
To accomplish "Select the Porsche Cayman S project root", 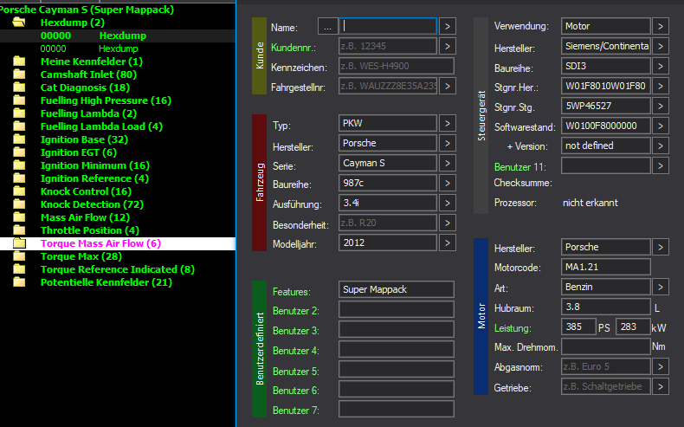I will (87, 10).
